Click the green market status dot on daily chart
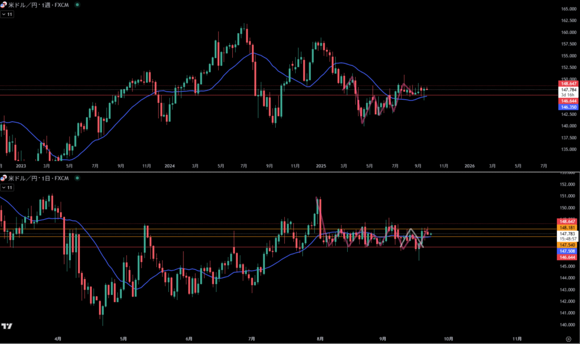The width and height of the screenshot is (580, 344). tap(77, 178)
